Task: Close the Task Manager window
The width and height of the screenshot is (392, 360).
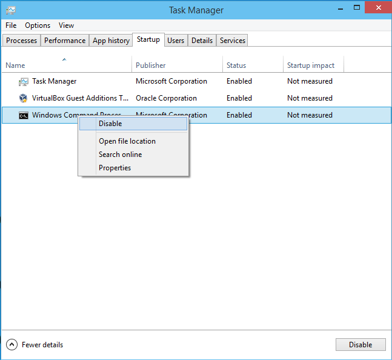Action: (379, 8)
